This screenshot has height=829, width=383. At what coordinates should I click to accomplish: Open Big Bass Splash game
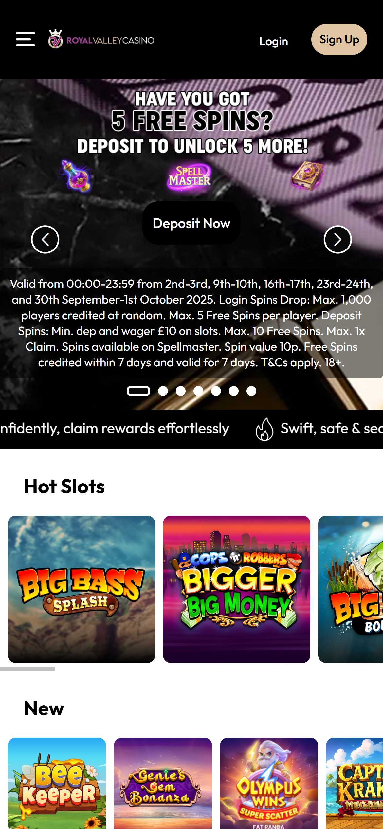click(82, 589)
